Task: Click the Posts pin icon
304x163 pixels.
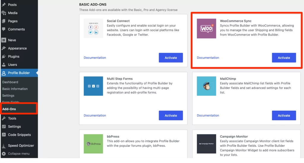Action: tap(4, 5)
